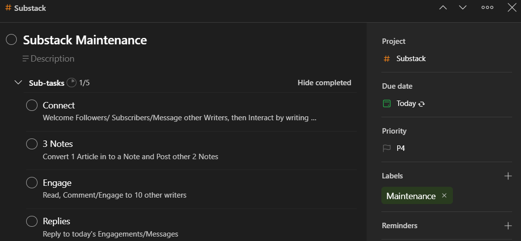
Task: Click the sub-tasks progress pie indicator
Action: [72, 83]
